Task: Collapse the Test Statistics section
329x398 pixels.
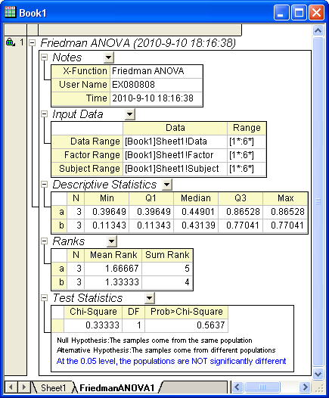Action: tap(45, 297)
